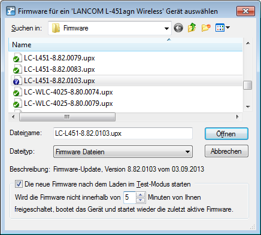Navigate up one folder level
Image resolution: width=261 pixels, height=235 pixels.
click(192, 28)
